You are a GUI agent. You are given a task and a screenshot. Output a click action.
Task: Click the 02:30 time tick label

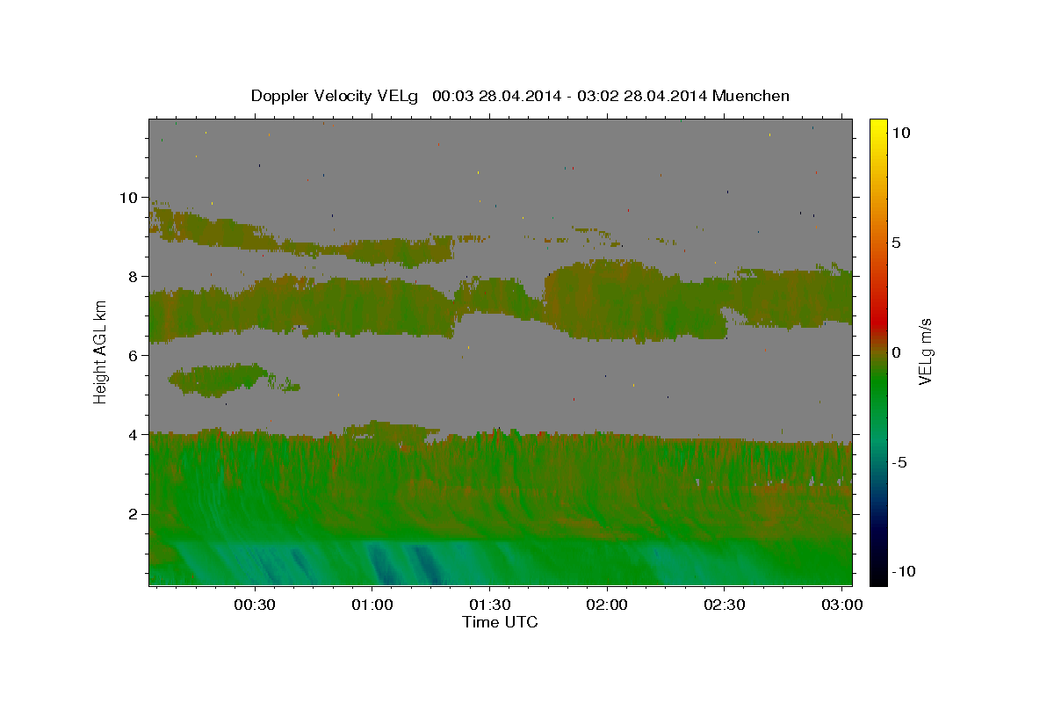coord(724,605)
